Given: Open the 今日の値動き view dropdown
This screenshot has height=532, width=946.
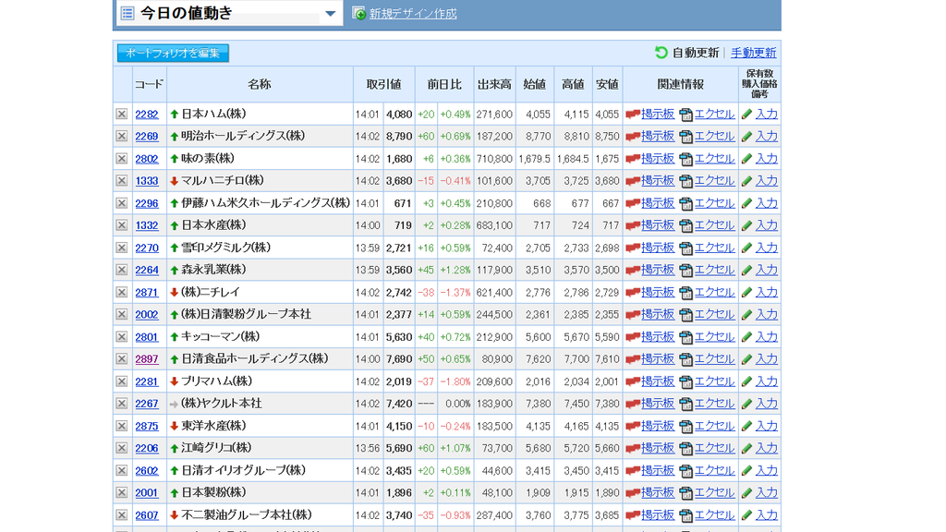Looking at the screenshot, I should pos(330,13).
